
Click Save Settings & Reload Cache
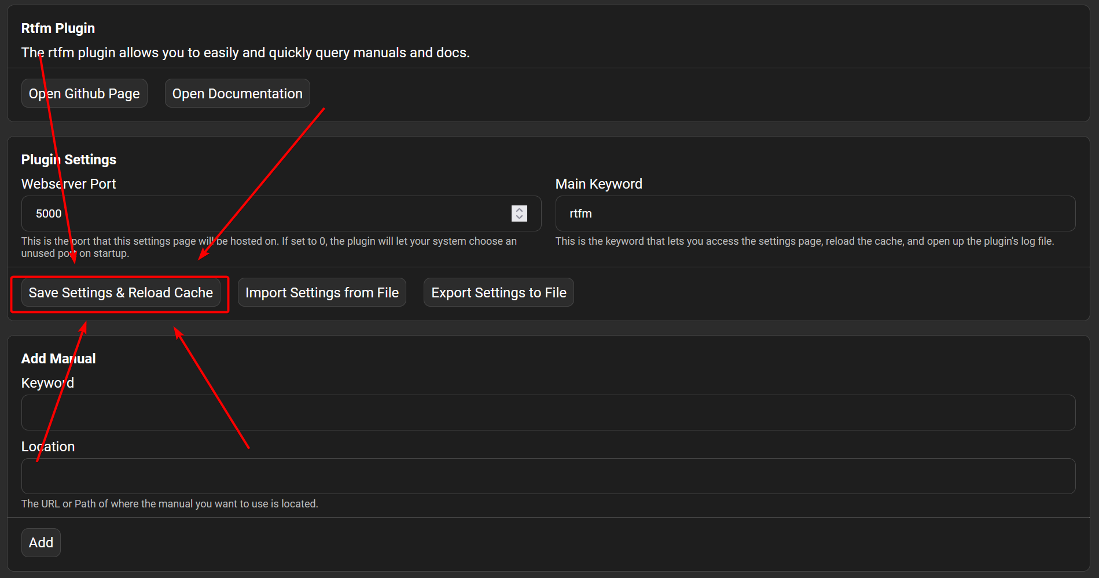click(121, 292)
